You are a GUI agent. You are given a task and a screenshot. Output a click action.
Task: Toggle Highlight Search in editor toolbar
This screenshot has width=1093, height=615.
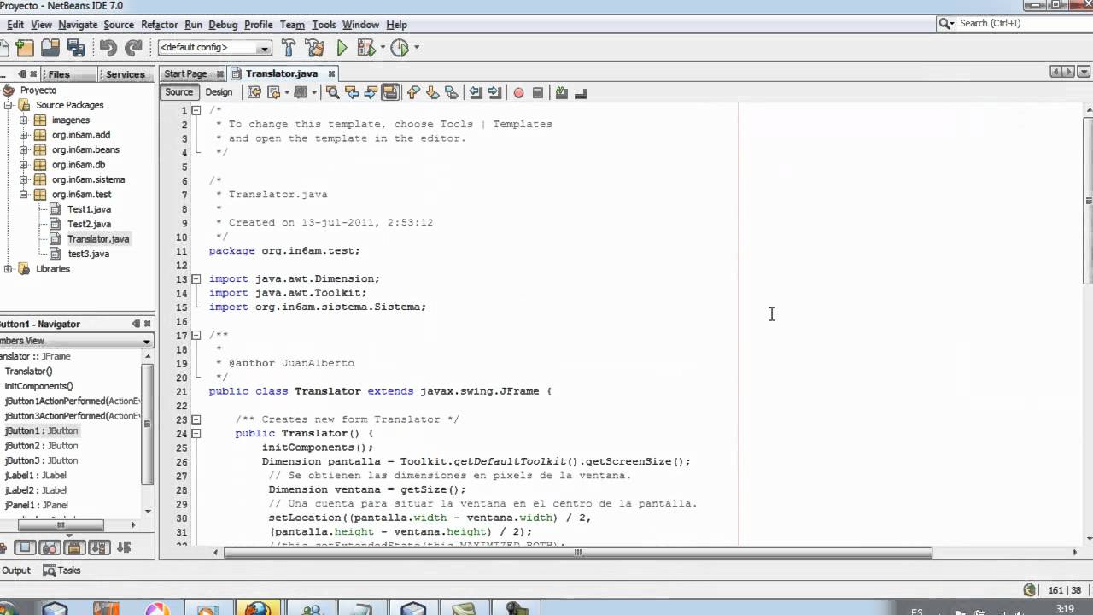390,92
